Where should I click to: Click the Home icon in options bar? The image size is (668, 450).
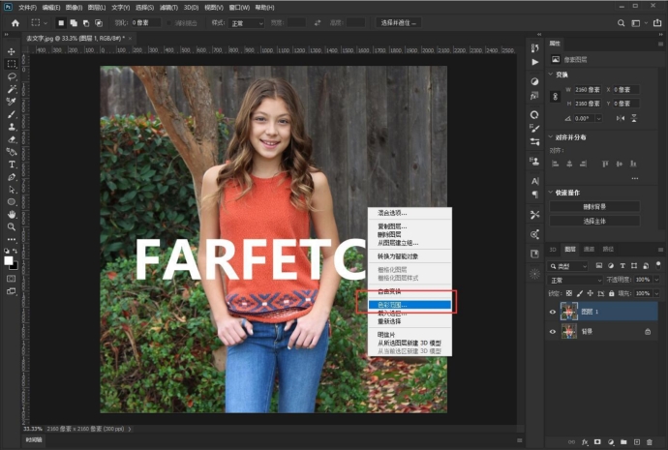15,23
